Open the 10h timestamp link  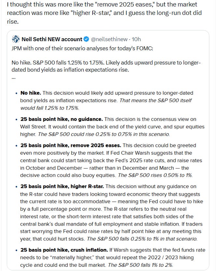pos(136,39)
